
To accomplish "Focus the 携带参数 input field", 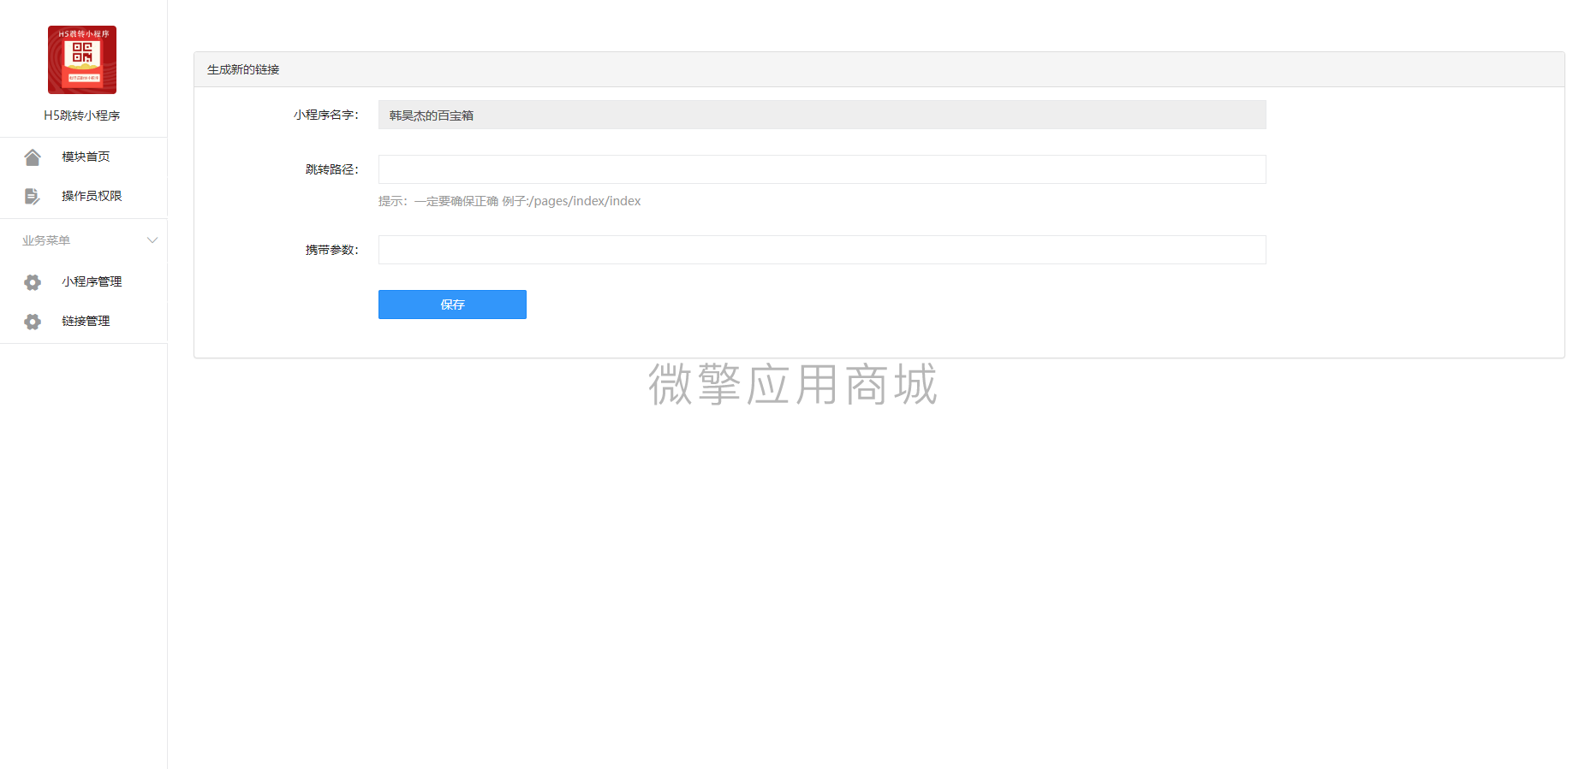I will (x=822, y=250).
